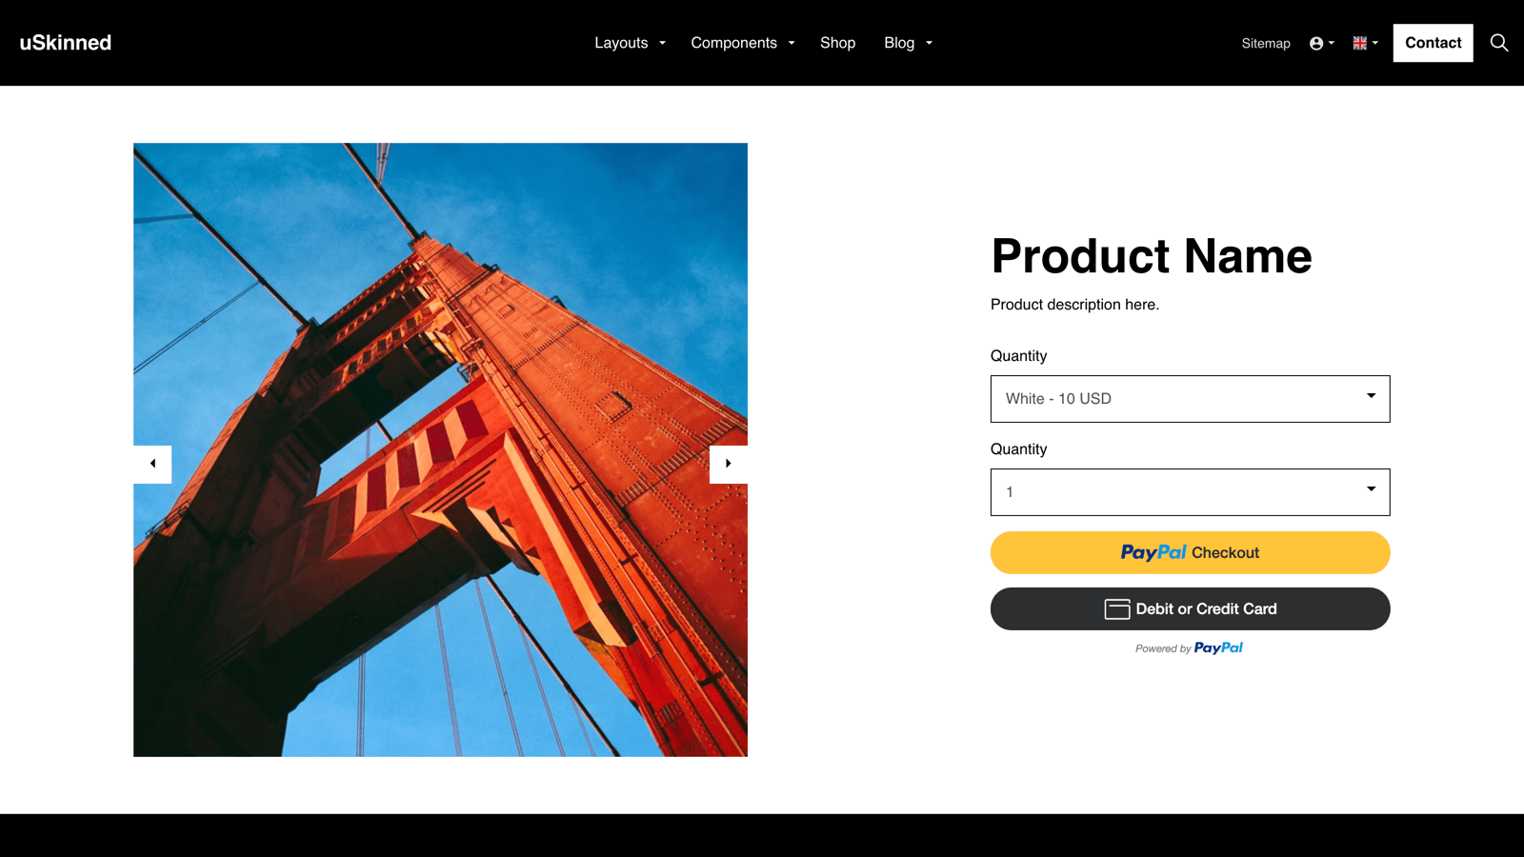Open the search icon in the header
Screen dimensions: 1524x857
(x=1498, y=43)
